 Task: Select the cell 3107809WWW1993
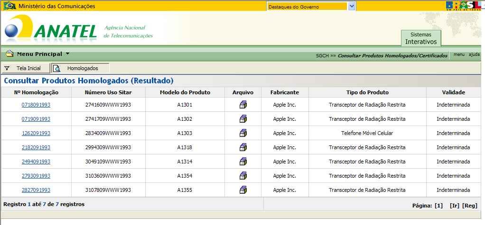pos(108,190)
